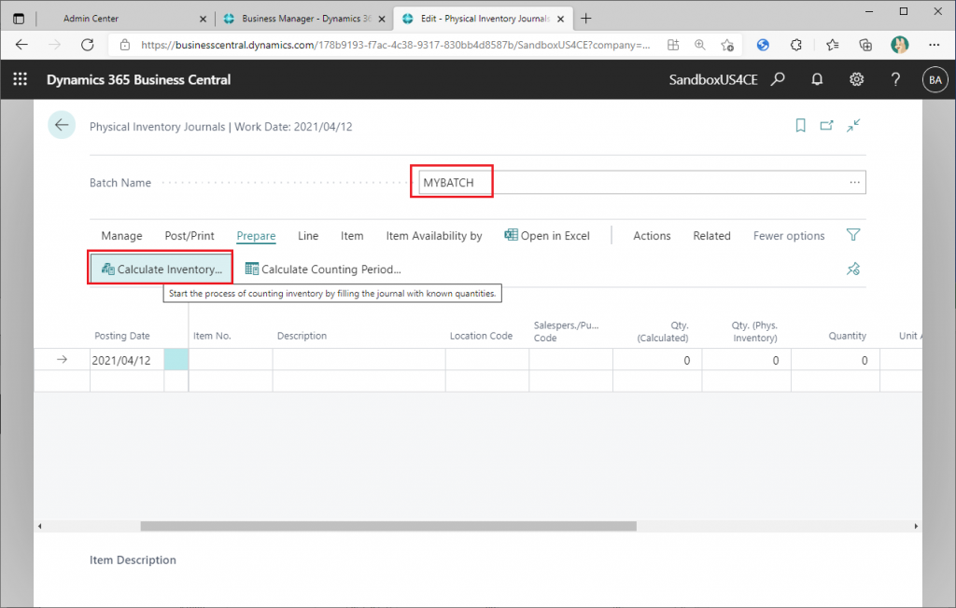Screen dimensions: 956x608
Task: Click the Salespers./Pu... Code column header
Action: pyautogui.click(x=566, y=331)
